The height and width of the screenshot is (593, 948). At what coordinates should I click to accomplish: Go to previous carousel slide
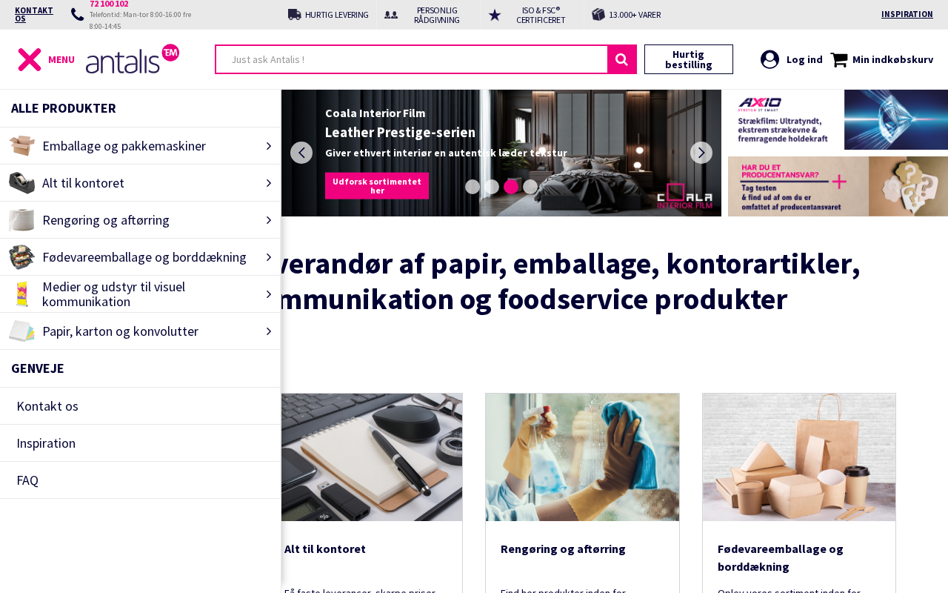pyautogui.click(x=301, y=153)
